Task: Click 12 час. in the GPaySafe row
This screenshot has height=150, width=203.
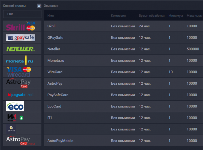Action: point(145,37)
